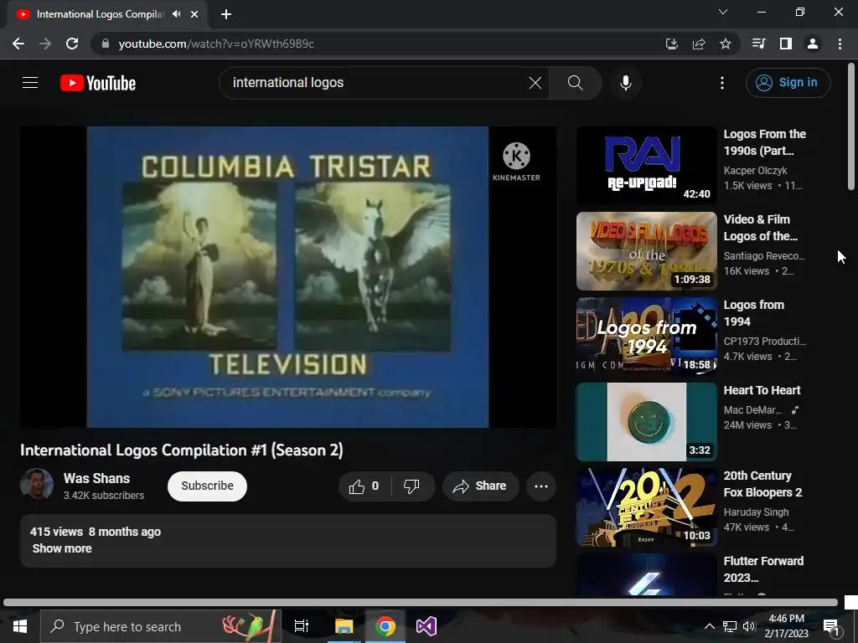Go forward with browser forward arrow
The height and width of the screenshot is (643, 858).
coord(45,44)
